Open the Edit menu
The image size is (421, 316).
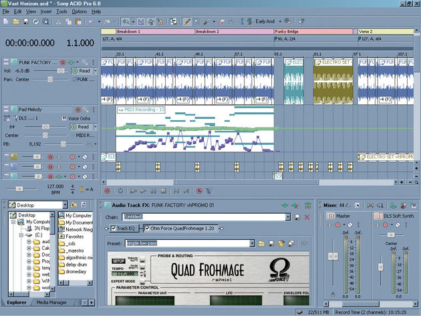[x=18, y=11]
